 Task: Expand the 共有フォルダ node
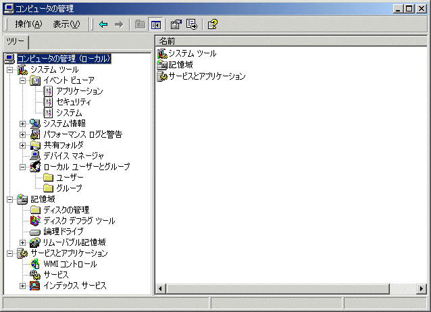tap(22, 145)
